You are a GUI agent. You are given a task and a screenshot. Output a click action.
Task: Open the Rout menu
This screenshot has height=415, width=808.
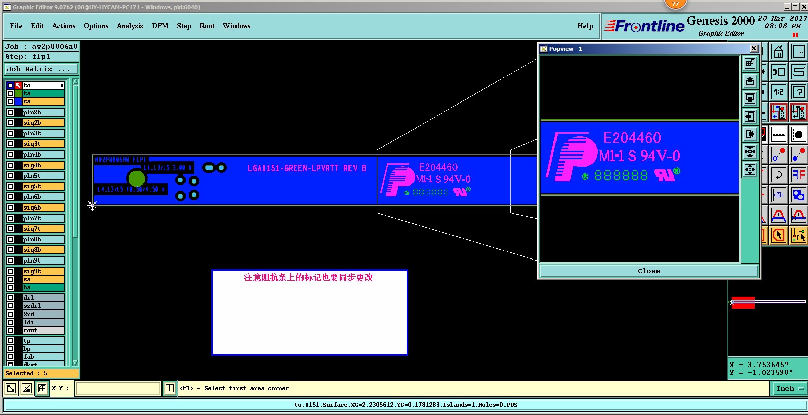pyautogui.click(x=207, y=26)
